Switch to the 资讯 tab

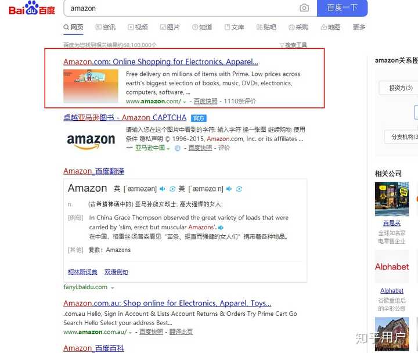[106, 27]
